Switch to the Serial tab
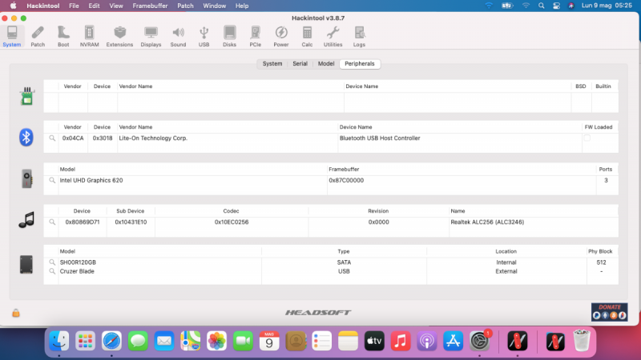 300,63
